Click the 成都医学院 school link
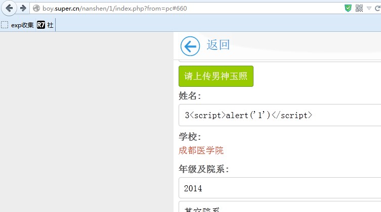 (201, 150)
